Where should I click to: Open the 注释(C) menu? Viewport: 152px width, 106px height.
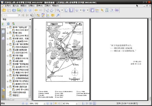pyautogui.click(x=31, y=6)
